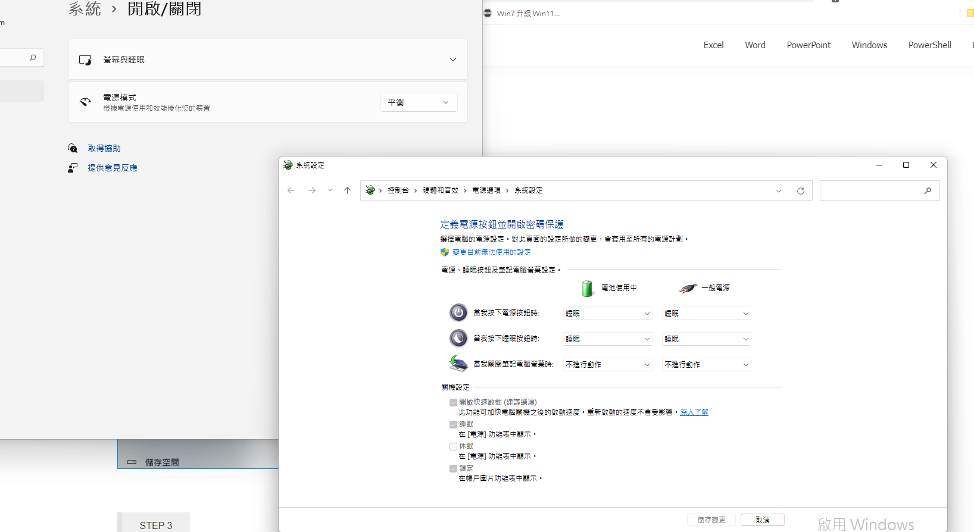This screenshot has height=532, width=974.
Task: Select PowerShell in the site navigation
Action: click(929, 45)
